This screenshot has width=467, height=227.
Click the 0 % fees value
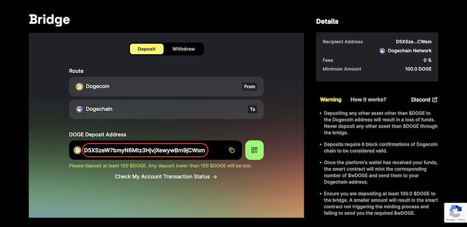(x=427, y=60)
